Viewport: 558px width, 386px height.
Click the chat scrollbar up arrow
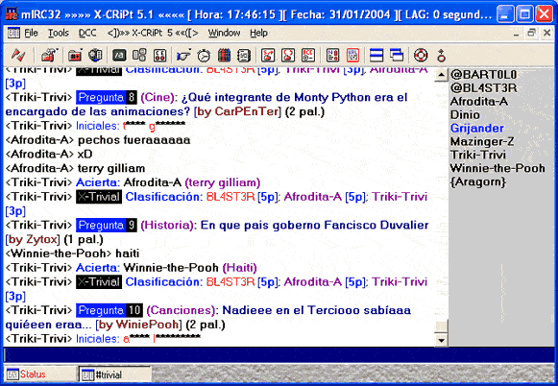(x=441, y=75)
